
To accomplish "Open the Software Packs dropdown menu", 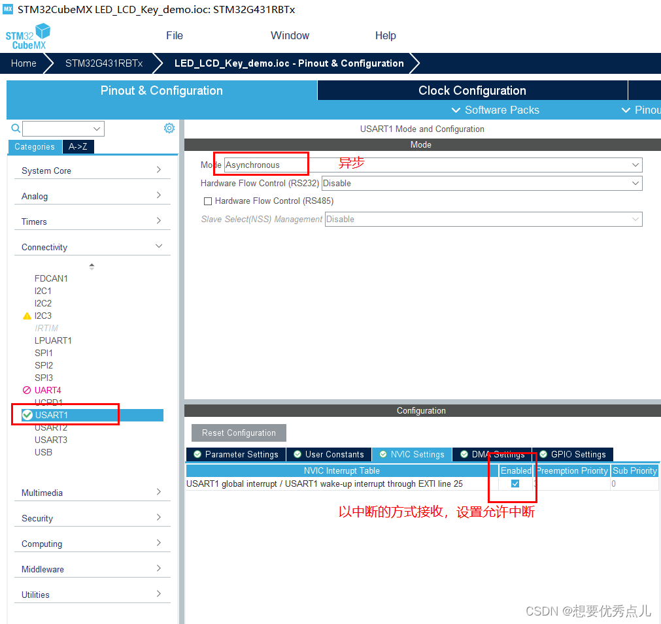I will [496, 110].
